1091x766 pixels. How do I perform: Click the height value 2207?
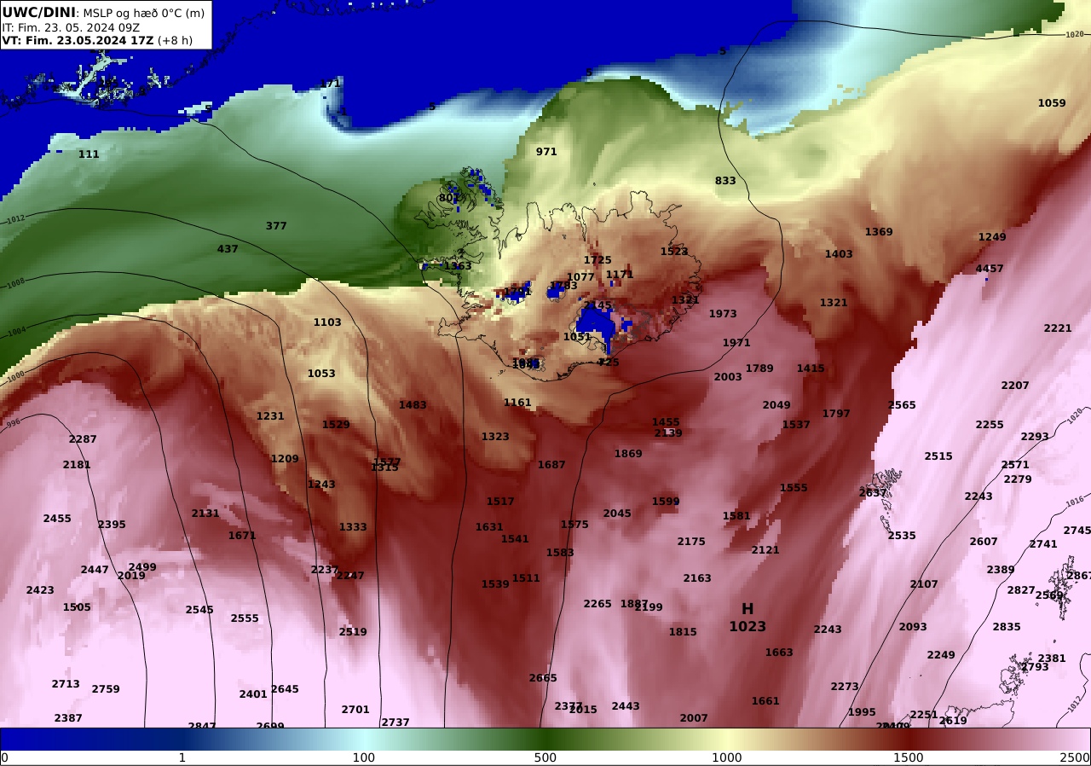click(1015, 386)
